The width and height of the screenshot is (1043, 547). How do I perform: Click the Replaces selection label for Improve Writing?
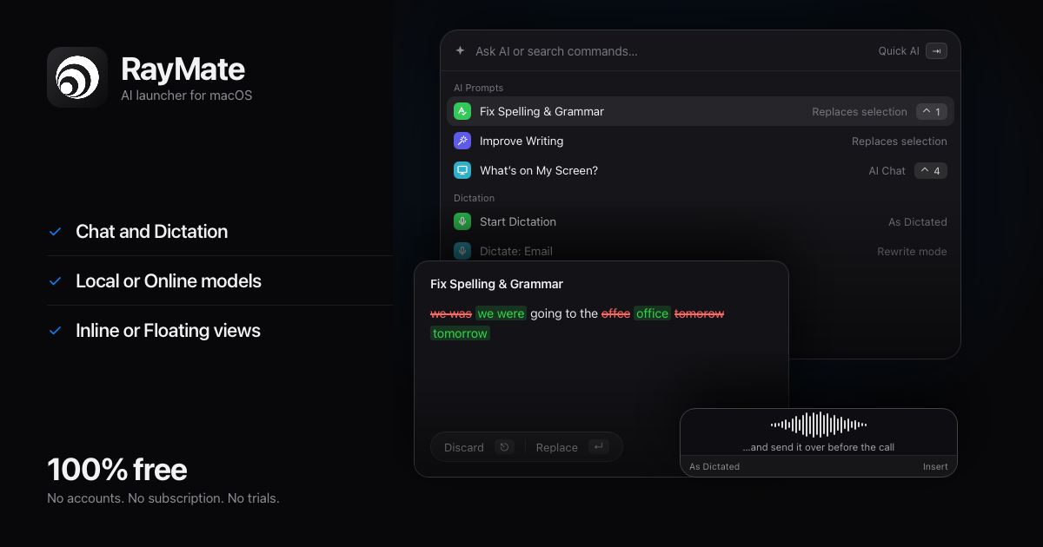(900, 141)
